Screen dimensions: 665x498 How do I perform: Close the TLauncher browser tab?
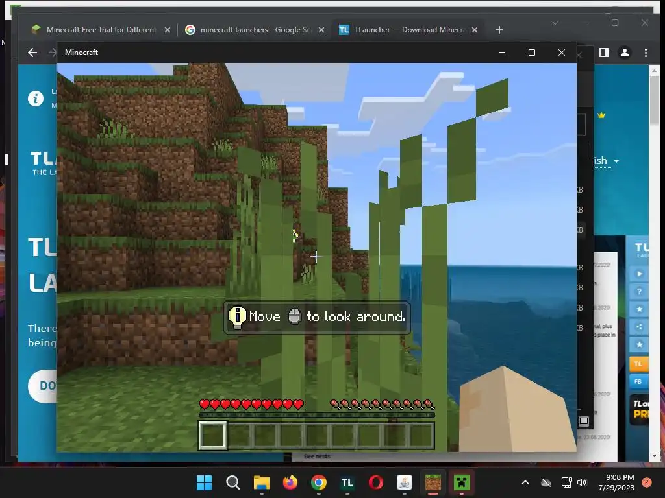[475, 30]
